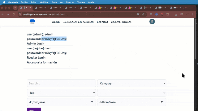Open the Chrome three-dot menu
This screenshot has height=111, width=198.
click(x=193, y=14)
